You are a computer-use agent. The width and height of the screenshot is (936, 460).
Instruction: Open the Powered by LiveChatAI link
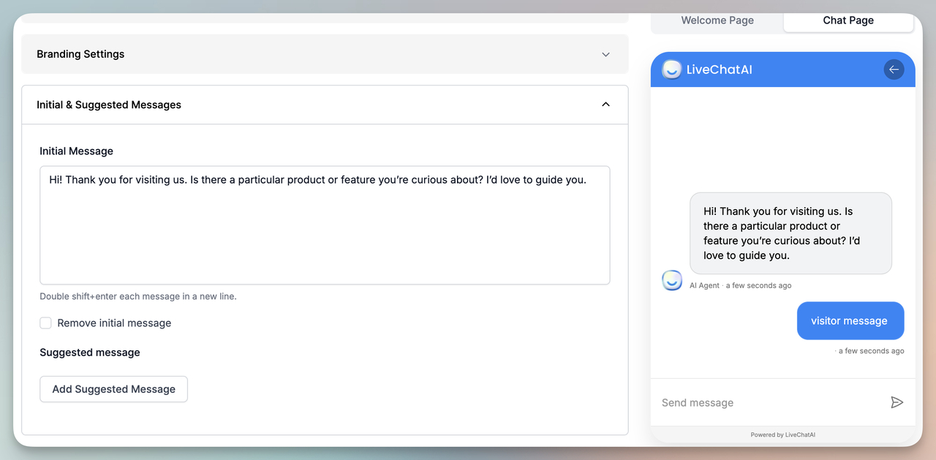(782, 434)
